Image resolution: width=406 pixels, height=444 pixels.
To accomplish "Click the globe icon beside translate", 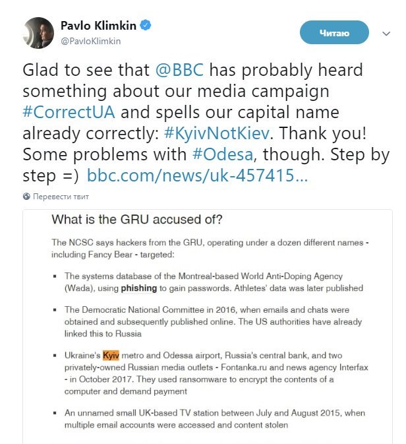I will tap(26, 197).
